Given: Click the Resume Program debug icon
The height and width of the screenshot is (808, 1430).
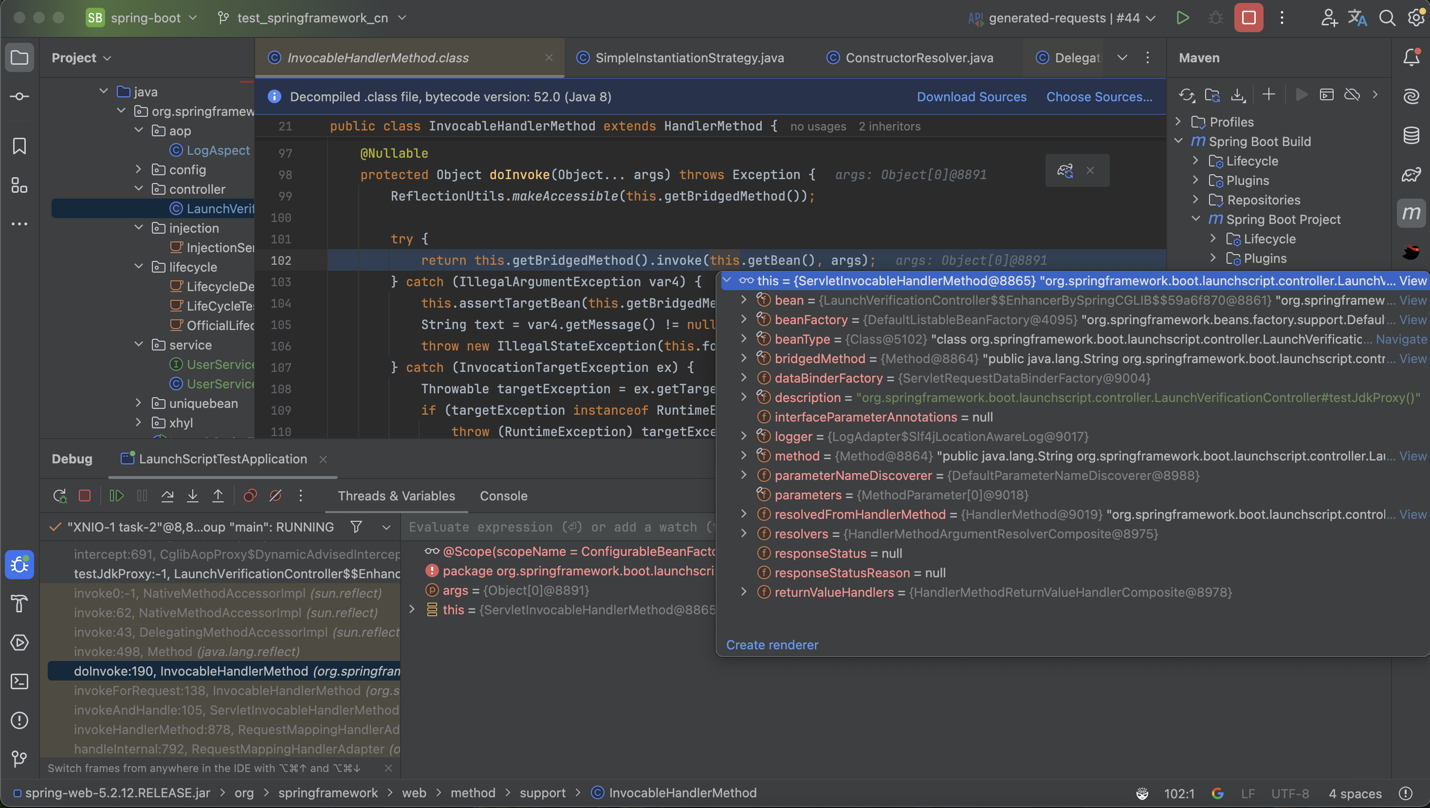Looking at the screenshot, I should click(x=116, y=496).
